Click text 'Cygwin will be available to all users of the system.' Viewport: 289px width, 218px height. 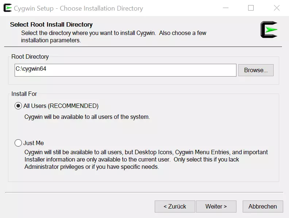pyautogui.click(x=87, y=117)
